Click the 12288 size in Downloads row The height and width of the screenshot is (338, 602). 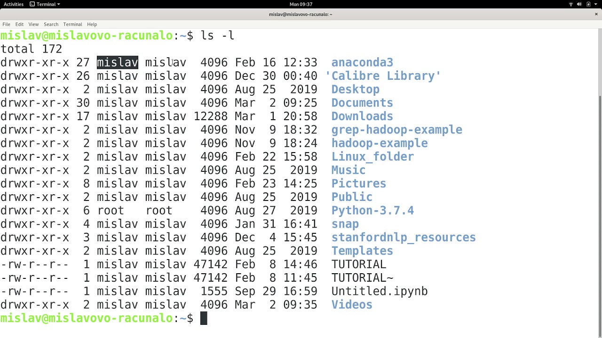pyautogui.click(x=210, y=116)
